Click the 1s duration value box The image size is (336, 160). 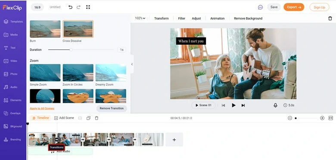click(x=122, y=49)
